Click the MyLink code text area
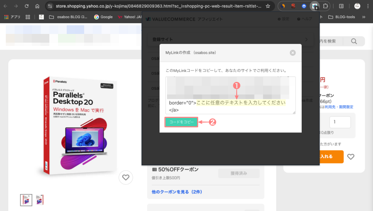The image size is (373, 211). [x=230, y=95]
